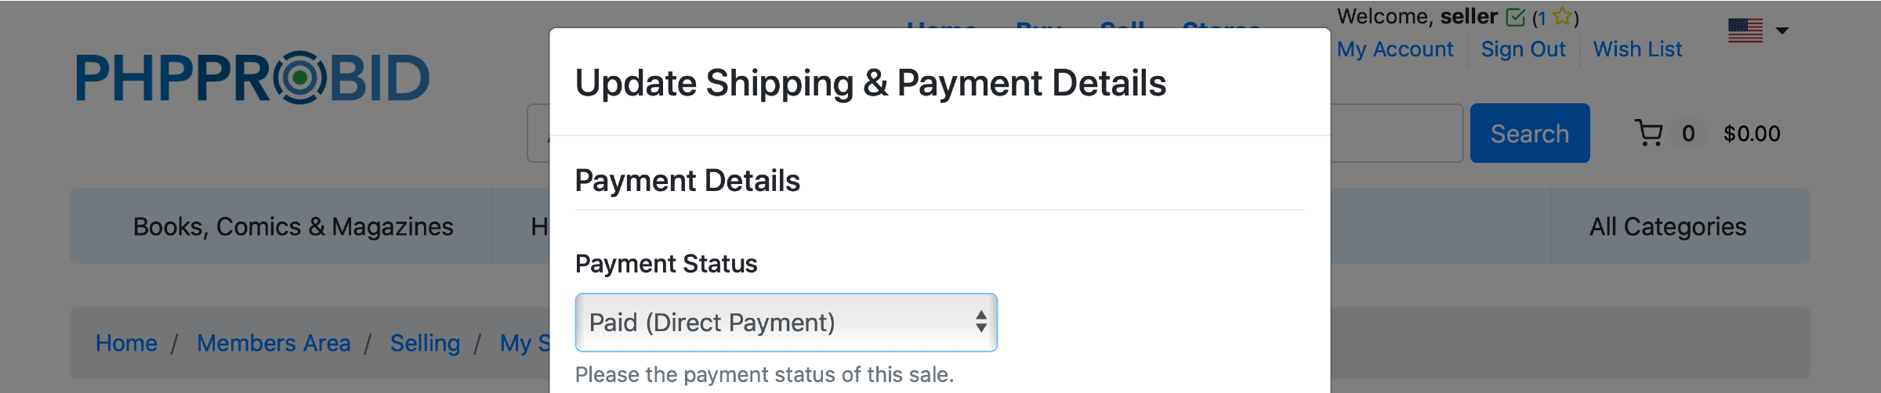
Task: Open the Payment Status dropdown
Action: (x=786, y=323)
